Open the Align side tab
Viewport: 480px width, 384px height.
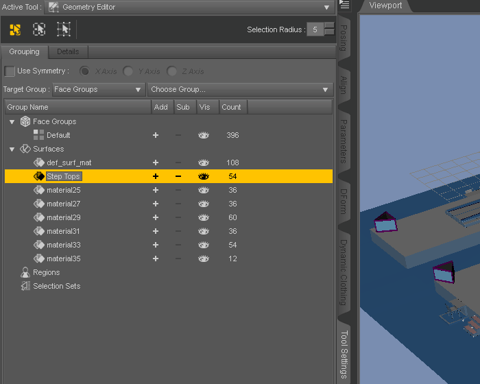344,85
